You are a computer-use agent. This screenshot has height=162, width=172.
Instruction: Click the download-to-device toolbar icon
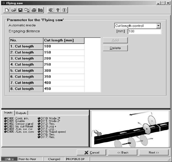(x=27, y=10)
